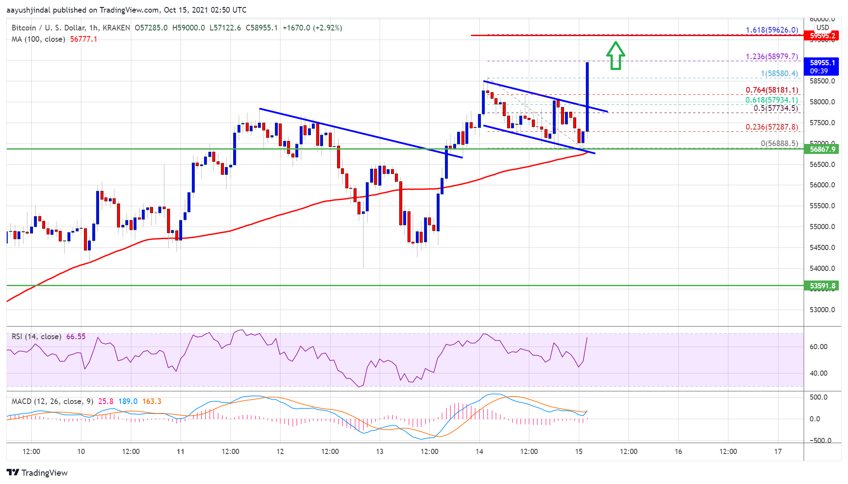Click the date label 14 on time axis
Viewport: 848px width, 484px height.
pos(479,451)
